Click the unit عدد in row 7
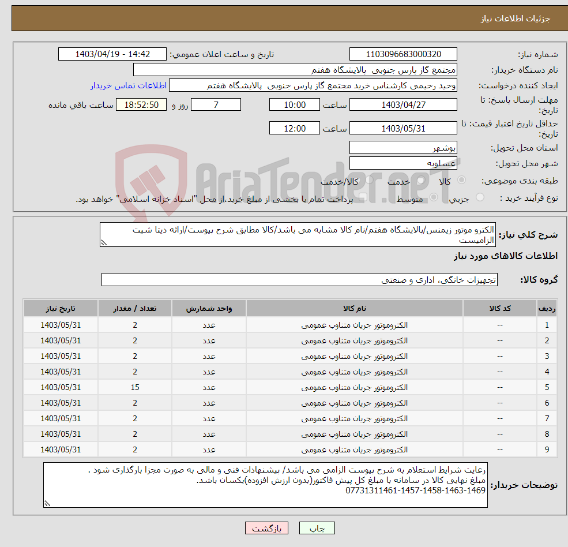568x547 pixels. point(209,419)
